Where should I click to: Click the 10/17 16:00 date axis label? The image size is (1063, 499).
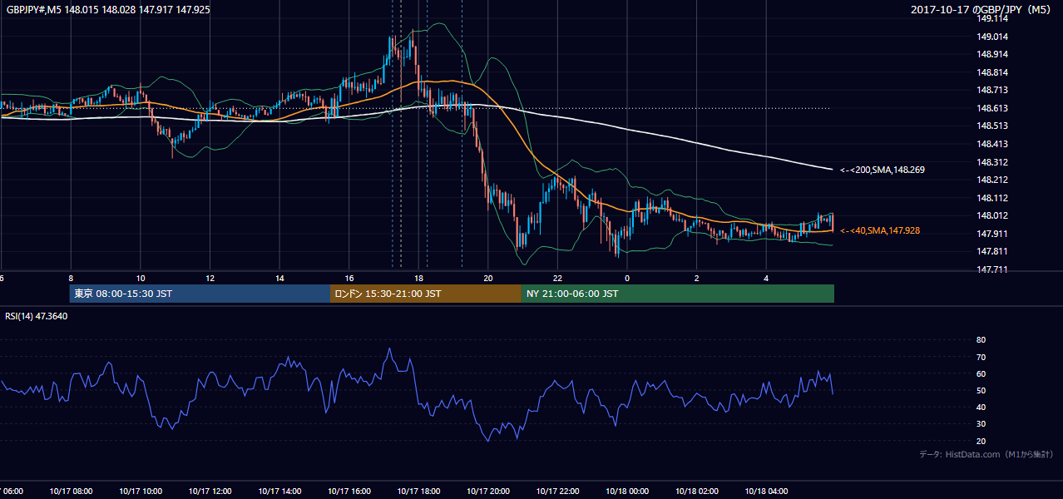pos(349,492)
